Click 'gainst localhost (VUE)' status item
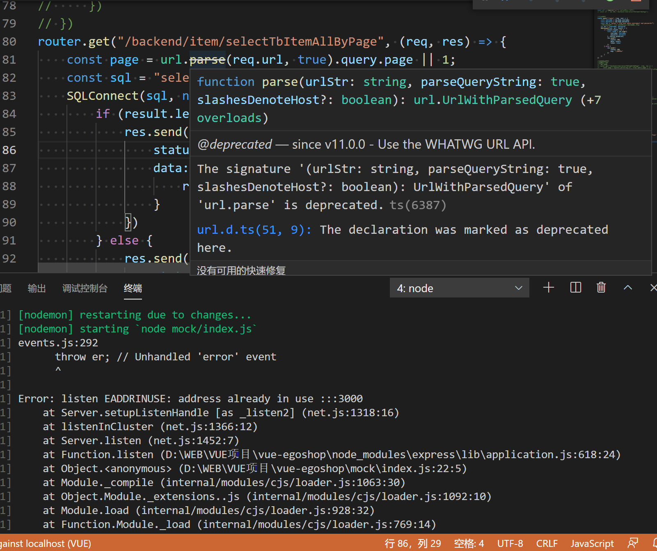The height and width of the screenshot is (551, 657). 46,544
